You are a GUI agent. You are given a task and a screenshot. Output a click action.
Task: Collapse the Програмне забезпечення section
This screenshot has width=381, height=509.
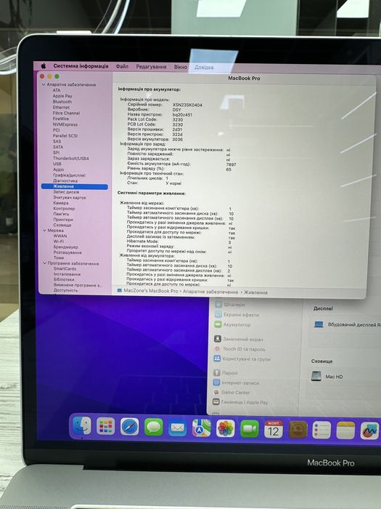(x=45, y=263)
